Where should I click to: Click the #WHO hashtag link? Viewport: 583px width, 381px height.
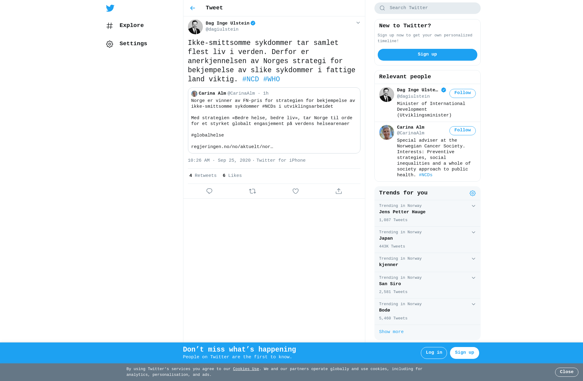pyautogui.click(x=271, y=79)
